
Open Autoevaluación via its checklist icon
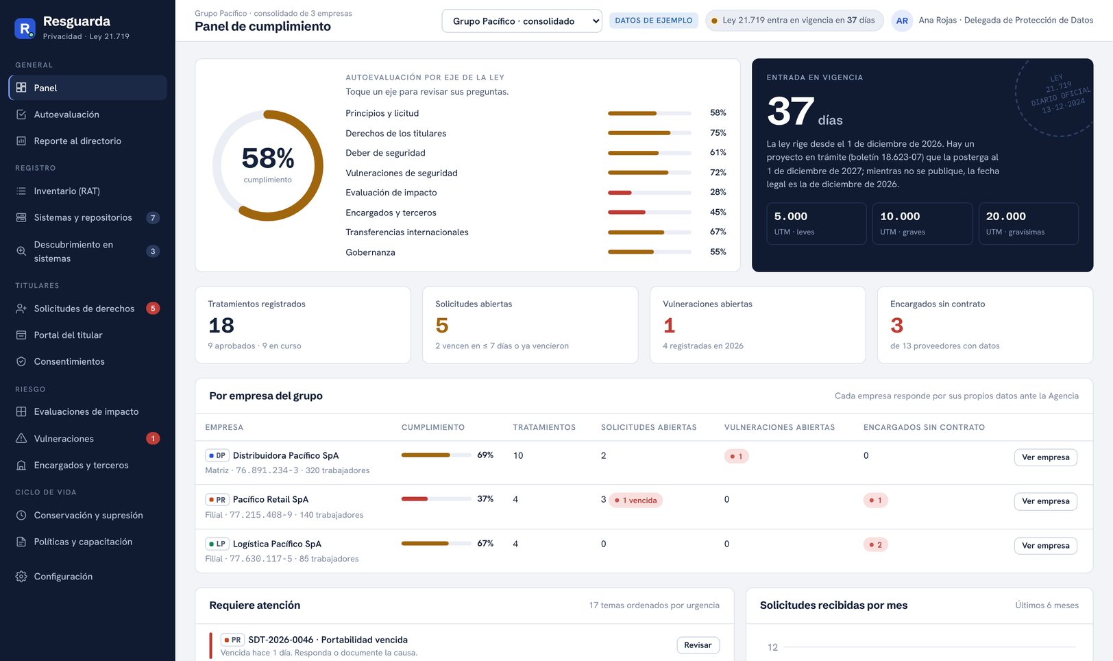[21, 115]
